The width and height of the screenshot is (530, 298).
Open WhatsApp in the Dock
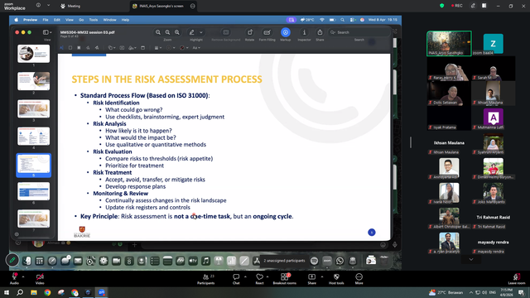coord(340,261)
